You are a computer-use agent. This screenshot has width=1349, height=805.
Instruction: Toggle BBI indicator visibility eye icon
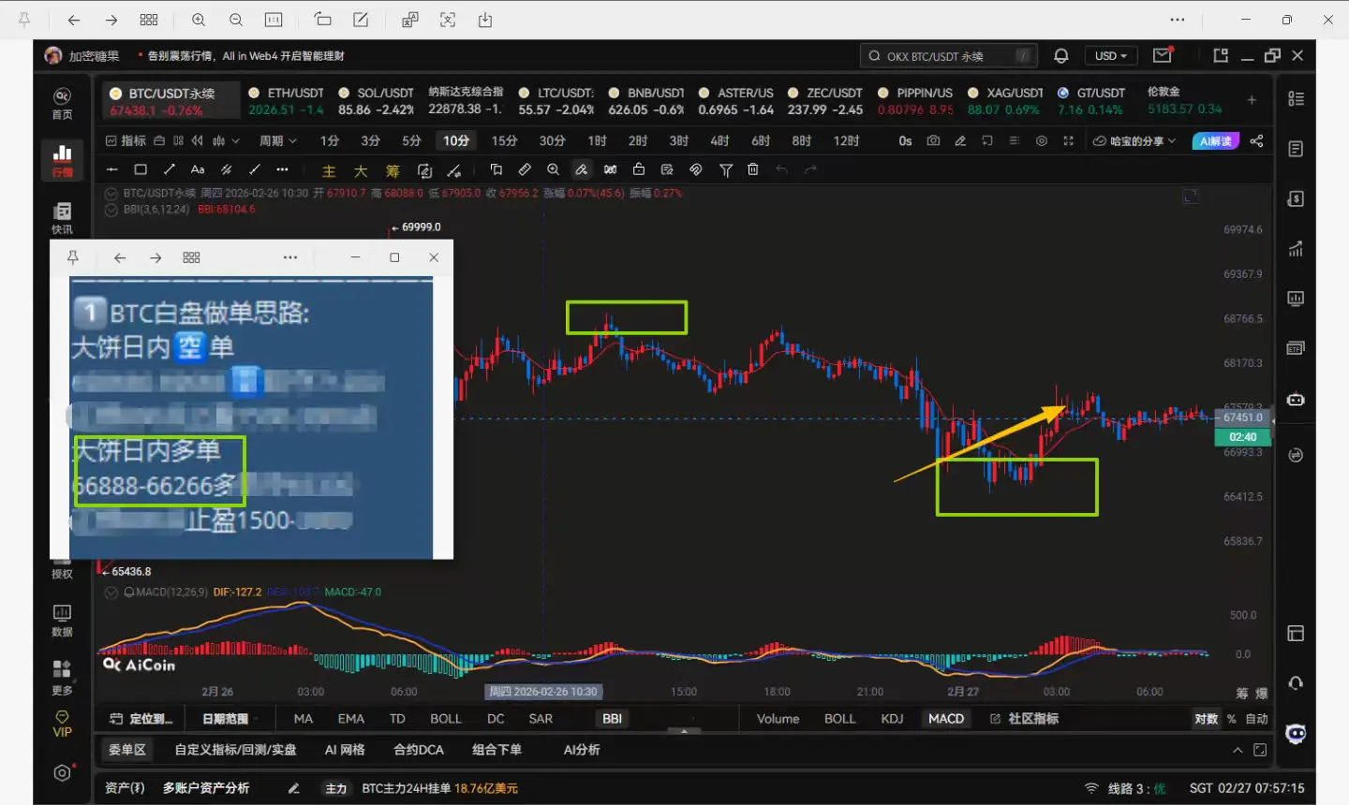[x=111, y=210]
